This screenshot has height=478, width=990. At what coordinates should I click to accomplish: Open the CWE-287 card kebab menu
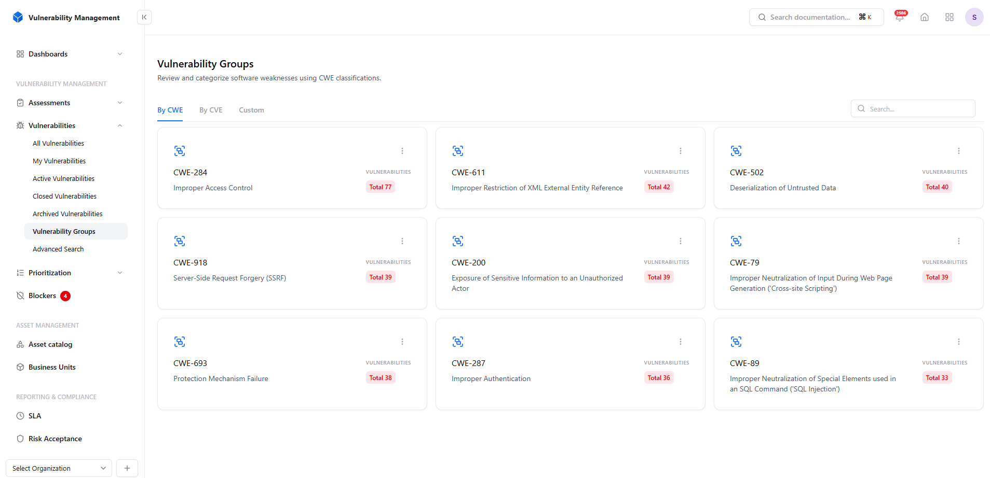(681, 342)
